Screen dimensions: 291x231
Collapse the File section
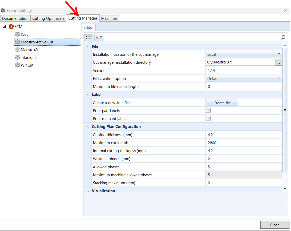(88, 47)
